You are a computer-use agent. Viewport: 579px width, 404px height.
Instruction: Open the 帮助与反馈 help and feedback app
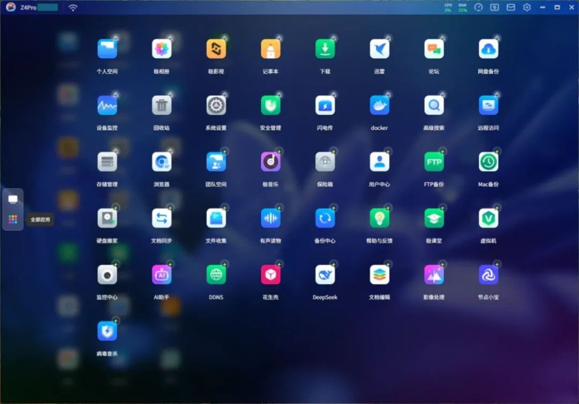point(379,219)
